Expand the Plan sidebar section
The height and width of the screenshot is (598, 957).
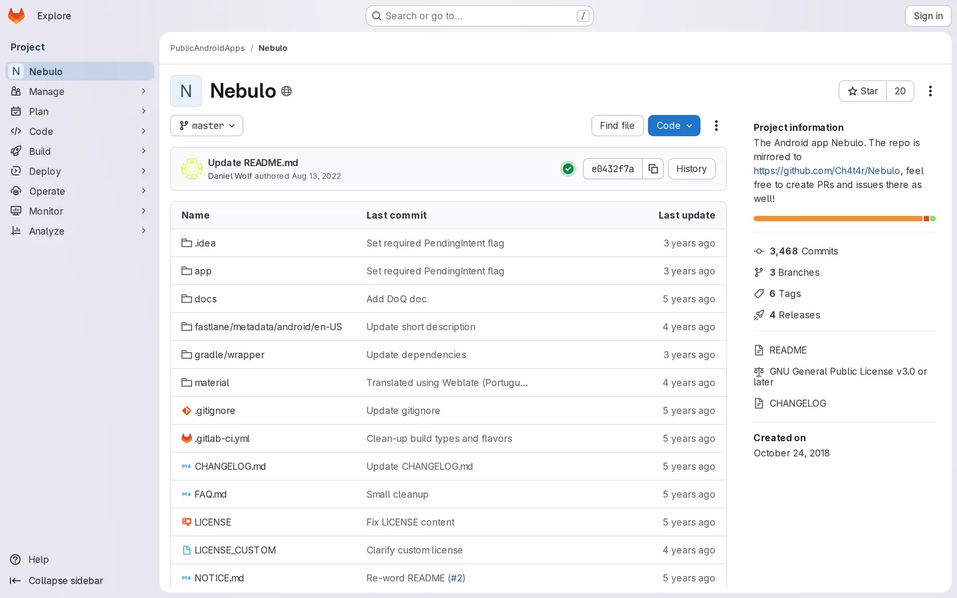(80, 112)
